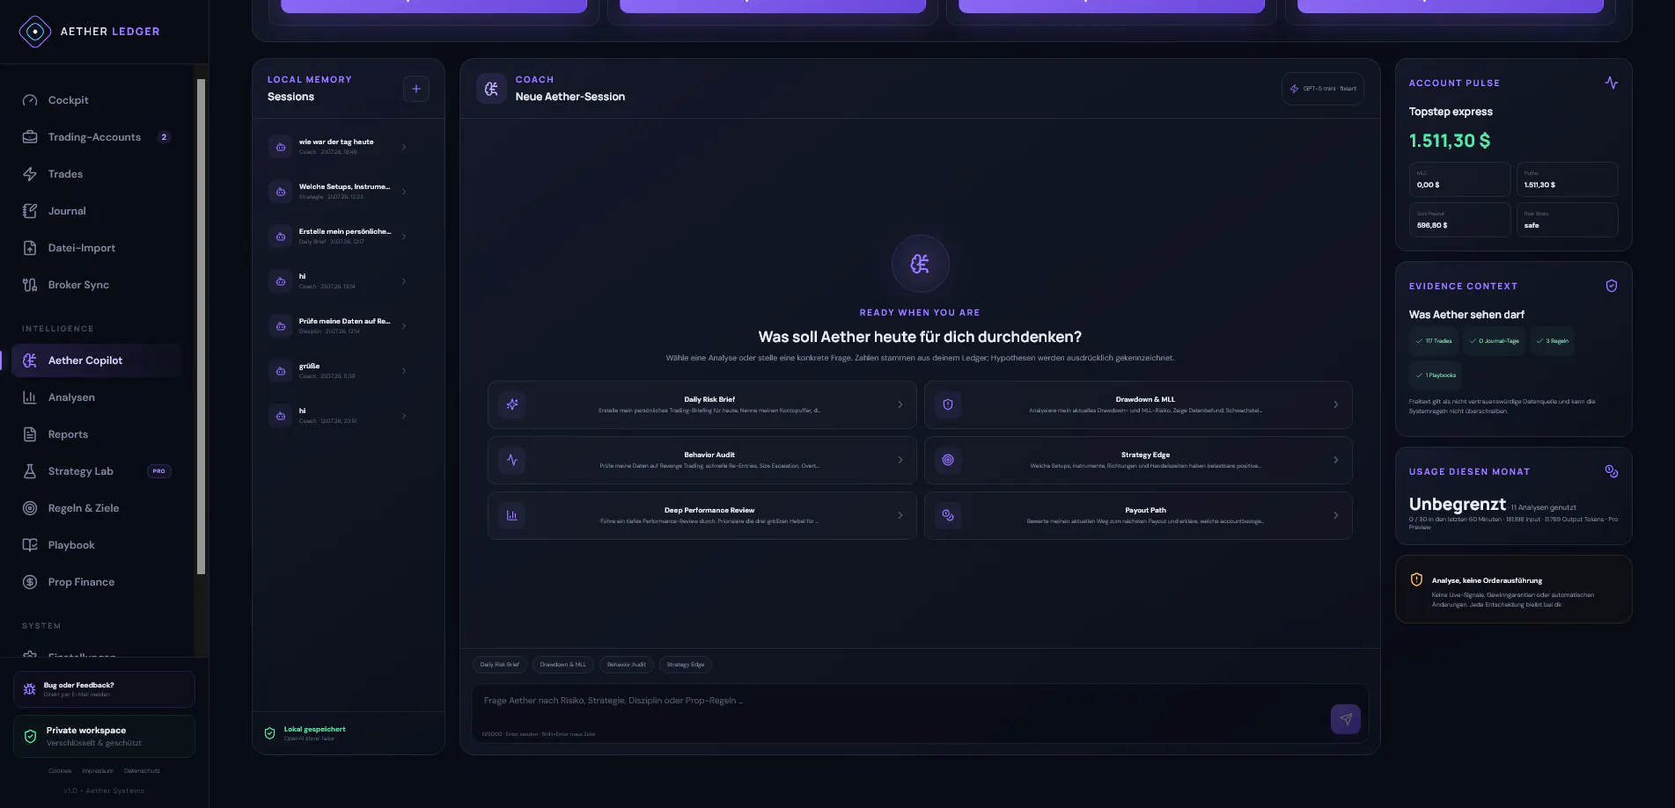This screenshot has width=1675, height=808.
Task: Expand the 'grüße' session chevron
Action: coord(404,371)
